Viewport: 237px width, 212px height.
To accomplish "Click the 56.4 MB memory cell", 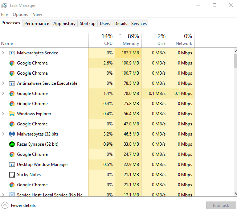I will tap(128, 114).
